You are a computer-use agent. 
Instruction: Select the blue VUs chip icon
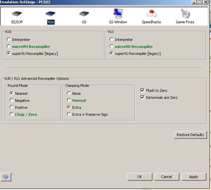click(51, 14)
